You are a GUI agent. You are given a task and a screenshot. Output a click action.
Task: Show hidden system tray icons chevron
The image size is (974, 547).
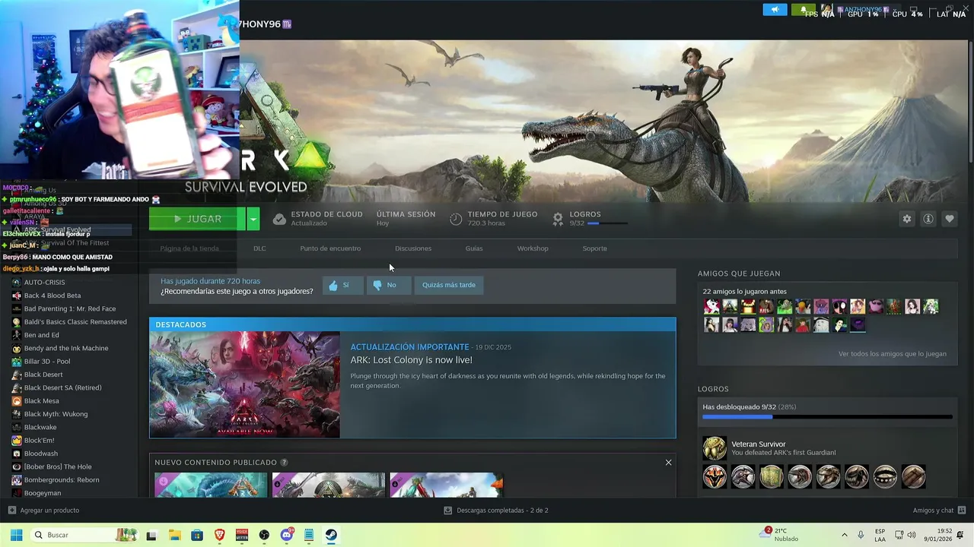coord(844,535)
